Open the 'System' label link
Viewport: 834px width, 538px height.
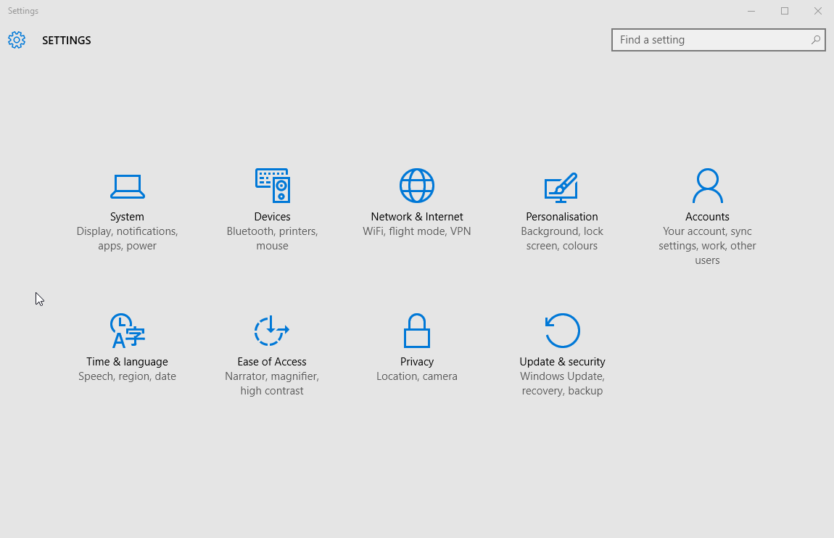[127, 217]
